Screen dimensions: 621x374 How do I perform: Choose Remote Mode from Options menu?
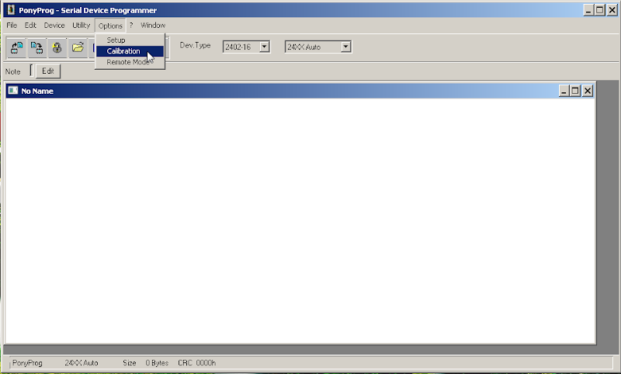click(x=130, y=62)
